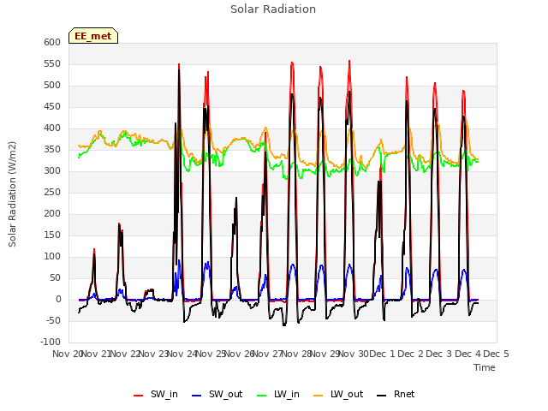
Task: Click the 350 y-axis tick label
Action: point(52,150)
